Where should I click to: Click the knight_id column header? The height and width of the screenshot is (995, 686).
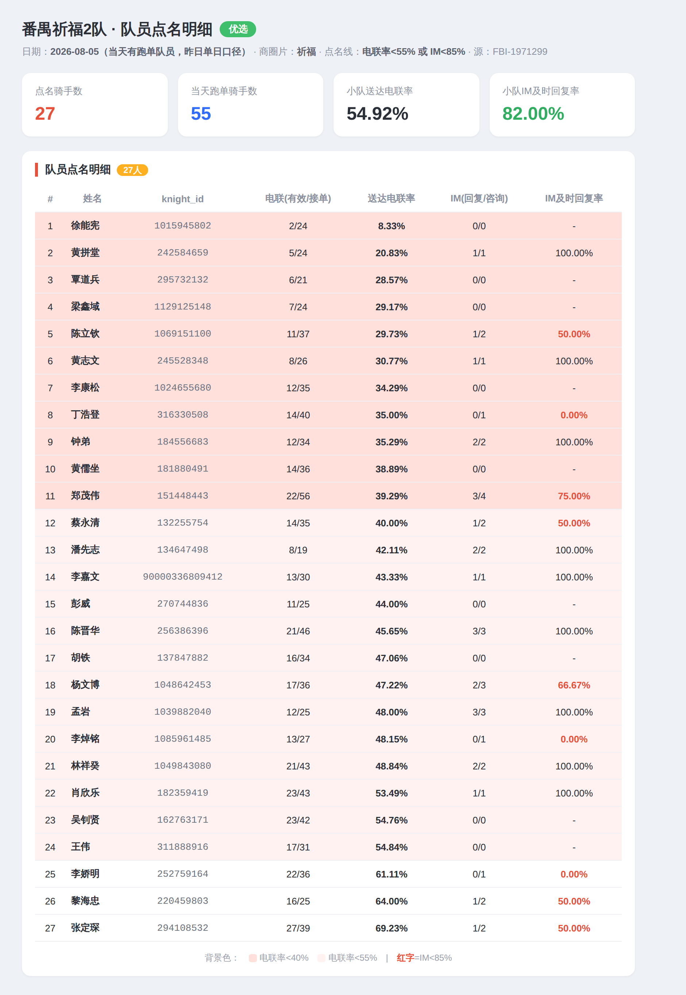point(183,199)
